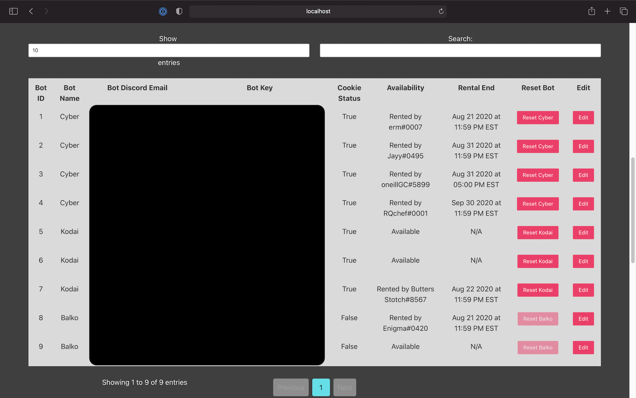Open the Share menu
Screen dimensions: 636x398
click(x=592, y=11)
